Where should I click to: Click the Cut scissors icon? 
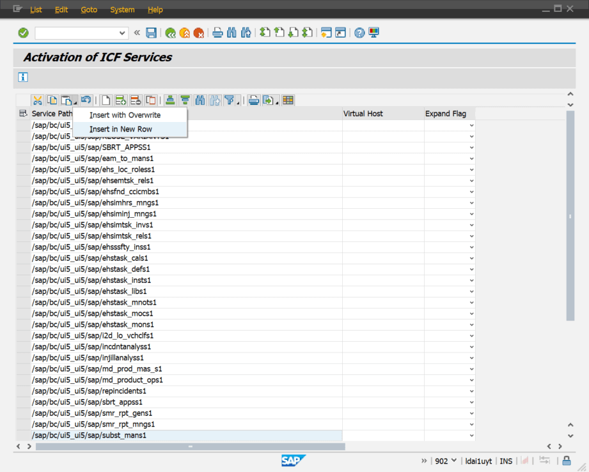pos(38,100)
